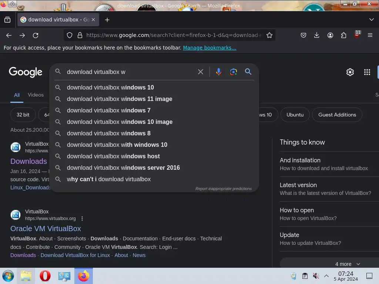Viewport: 379px width, 284px height.
Task: Start Google voice search microphone
Action: click(x=218, y=72)
